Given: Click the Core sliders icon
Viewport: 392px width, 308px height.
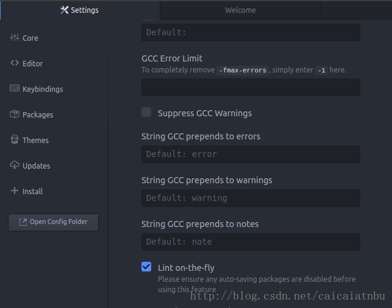Looking at the screenshot, I should 15,38.
